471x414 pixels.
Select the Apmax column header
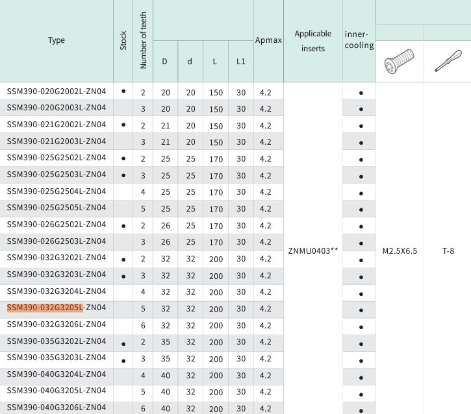click(268, 40)
